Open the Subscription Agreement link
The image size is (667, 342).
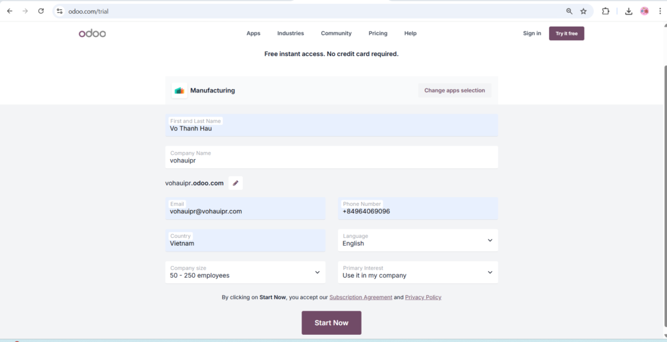point(361,297)
